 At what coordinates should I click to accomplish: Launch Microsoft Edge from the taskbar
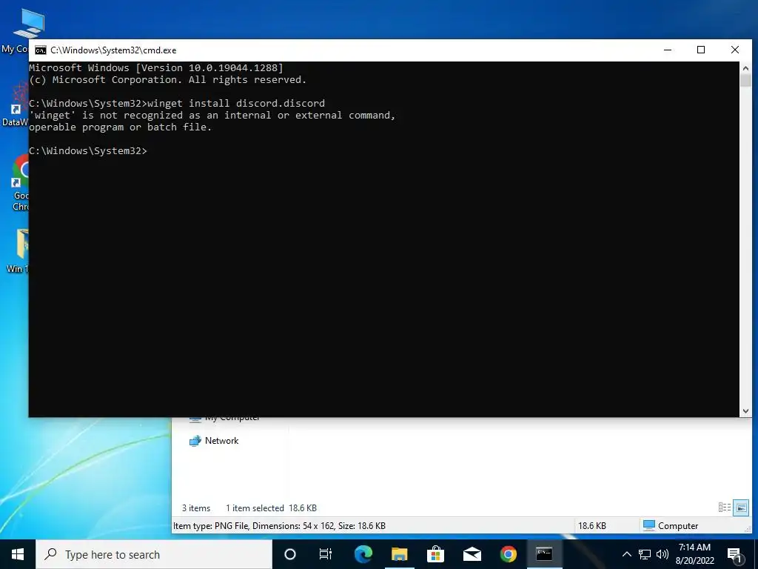pos(363,554)
